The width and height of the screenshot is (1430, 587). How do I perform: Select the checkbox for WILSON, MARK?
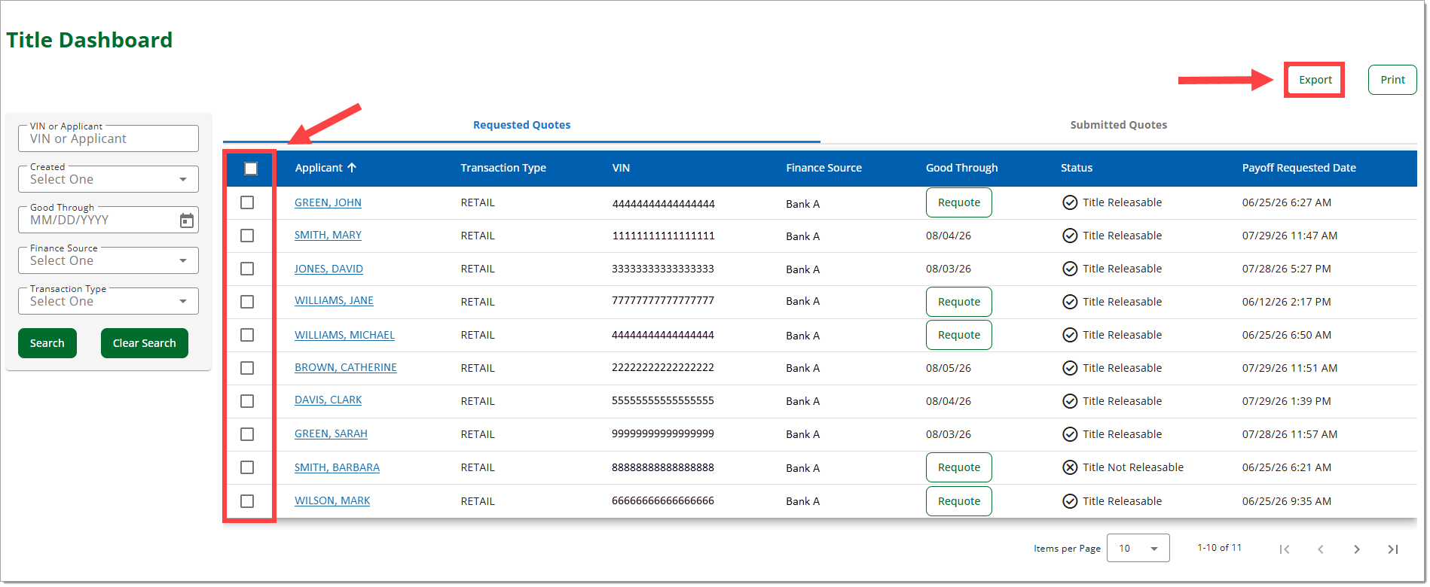point(247,501)
